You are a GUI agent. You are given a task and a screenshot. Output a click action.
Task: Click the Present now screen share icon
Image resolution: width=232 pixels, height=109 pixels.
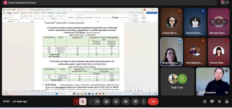click(x=106, y=101)
